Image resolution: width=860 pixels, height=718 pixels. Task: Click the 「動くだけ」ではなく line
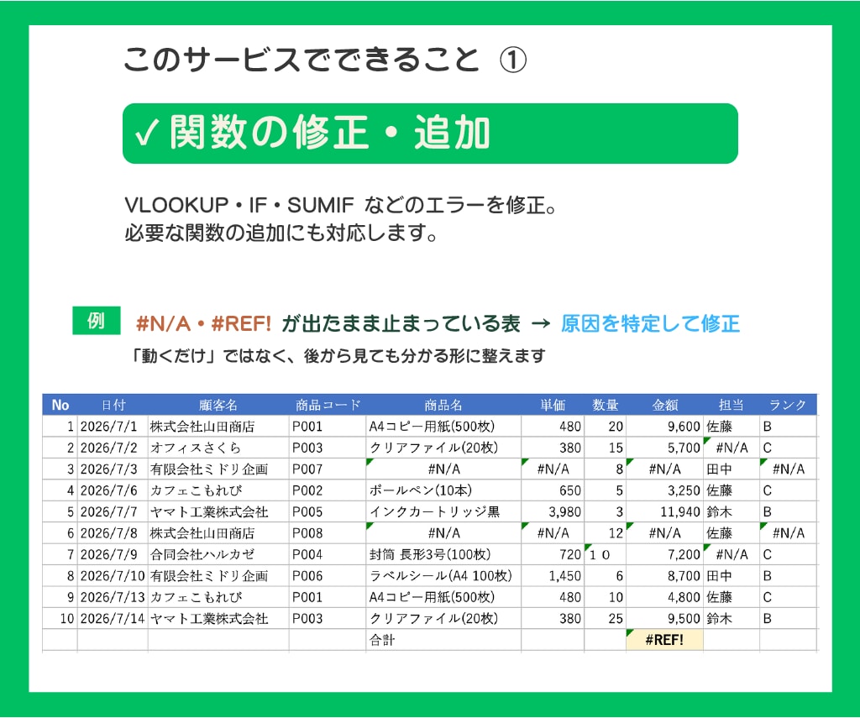(338, 356)
